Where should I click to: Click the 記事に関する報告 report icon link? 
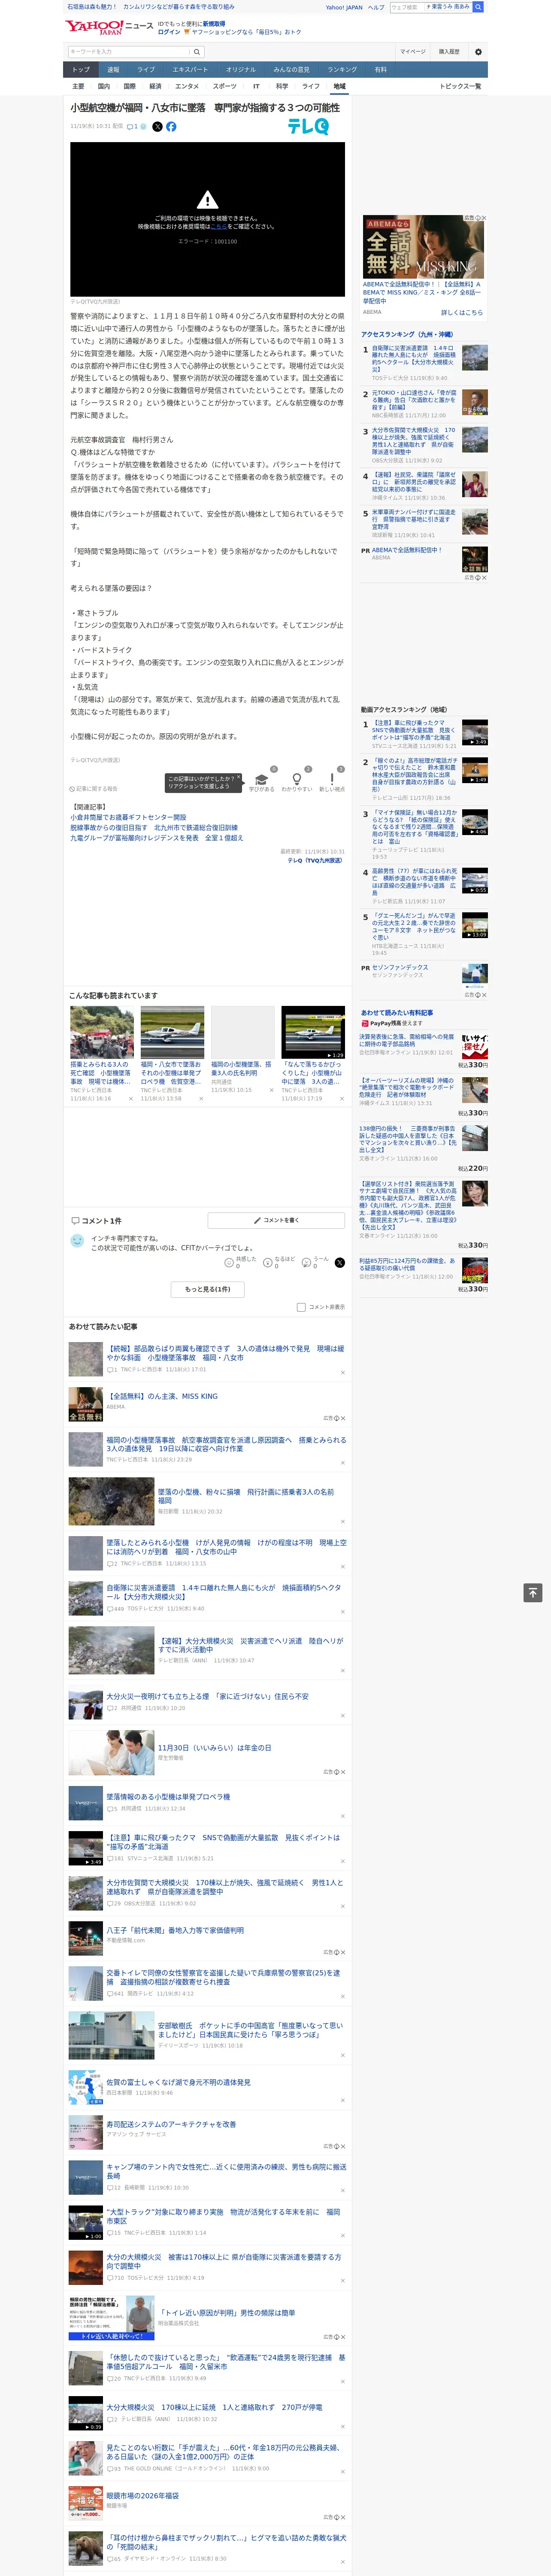(93, 789)
